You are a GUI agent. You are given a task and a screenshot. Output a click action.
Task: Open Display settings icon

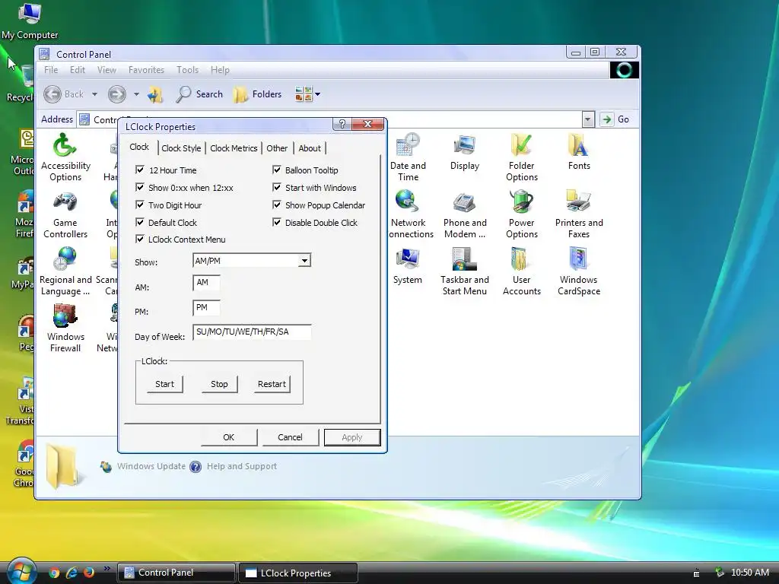coord(465,153)
